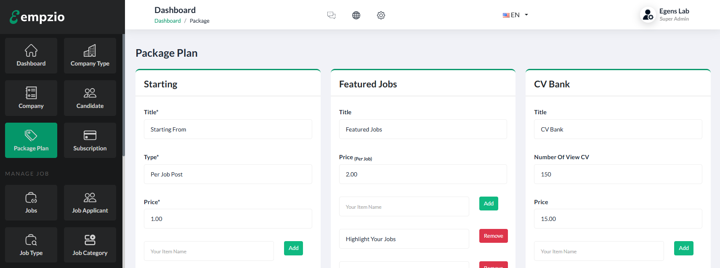Open the Dashboard sidebar tile
The image size is (720, 268).
coord(31,56)
